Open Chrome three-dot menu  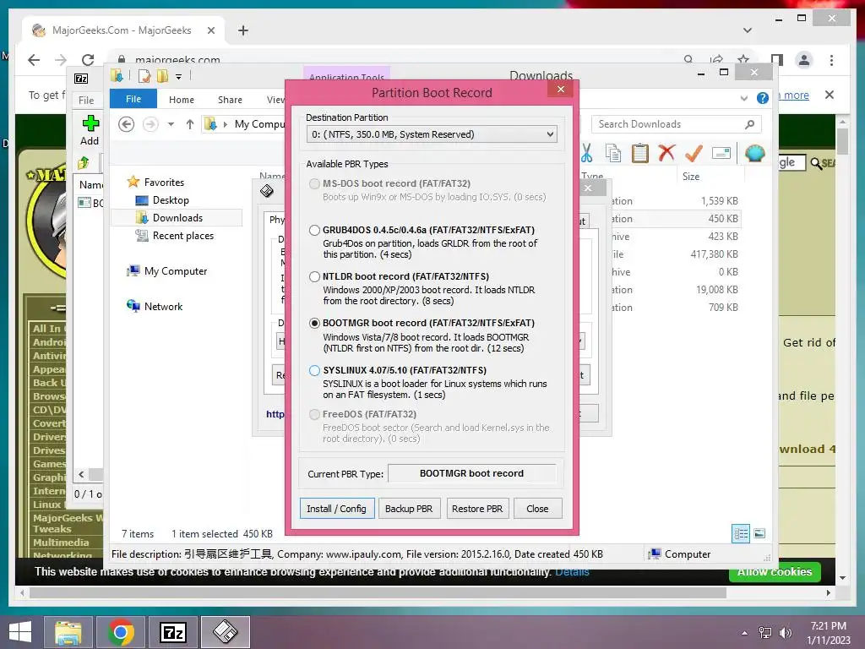831,60
